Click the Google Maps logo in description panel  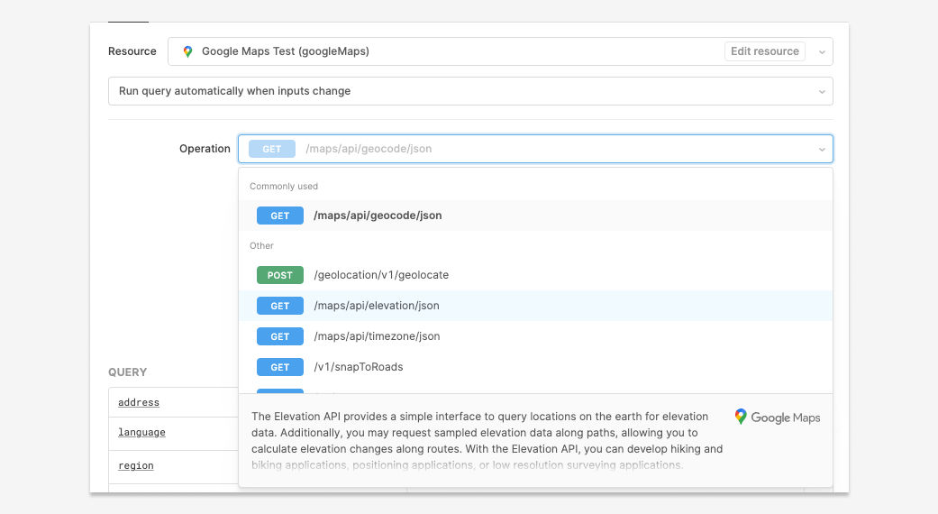tap(777, 418)
